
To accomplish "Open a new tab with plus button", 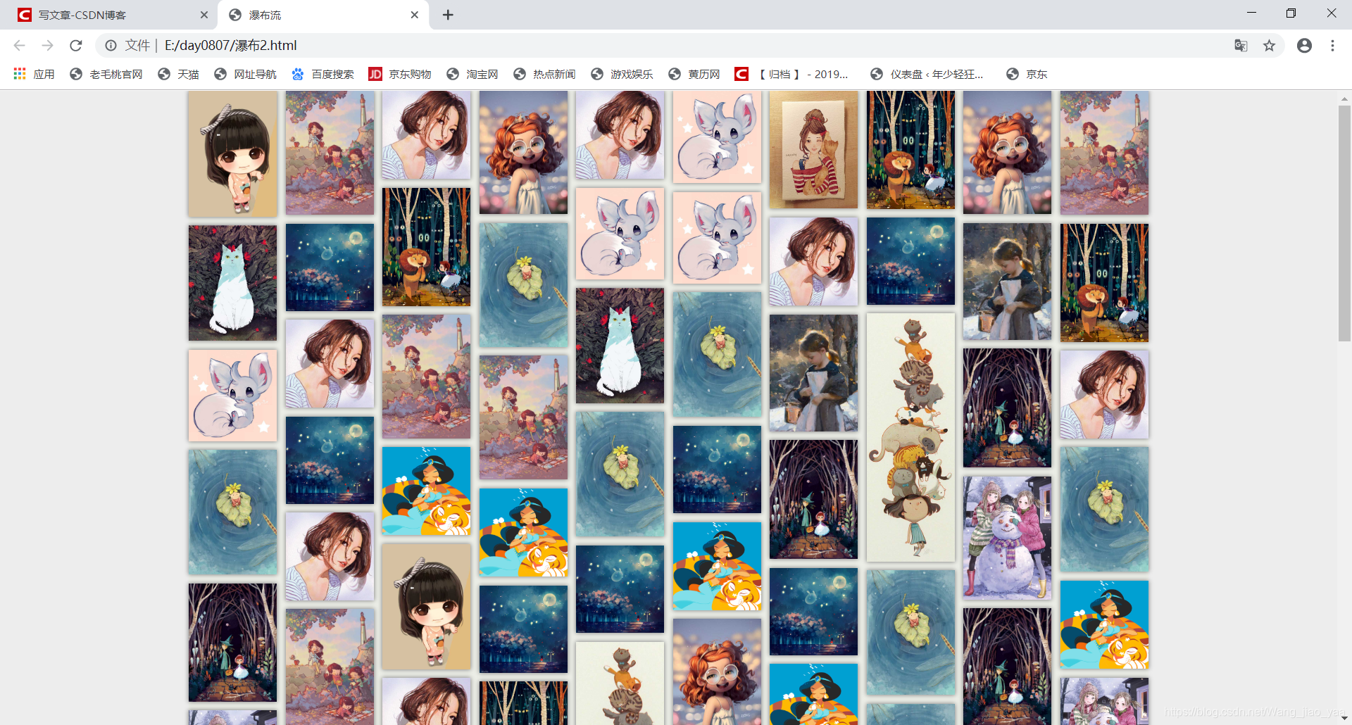I will pos(448,15).
